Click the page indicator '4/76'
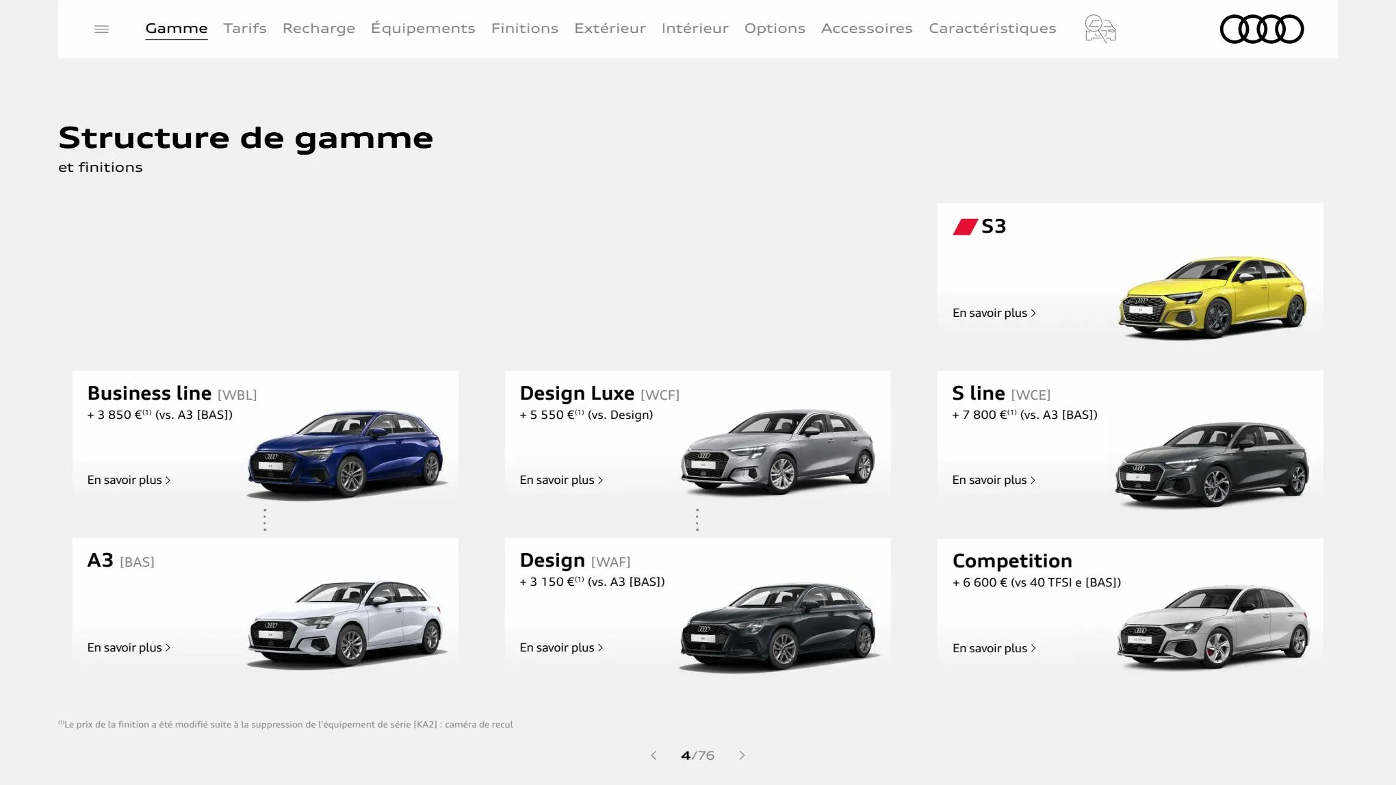 pyautogui.click(x=697, y=756)
